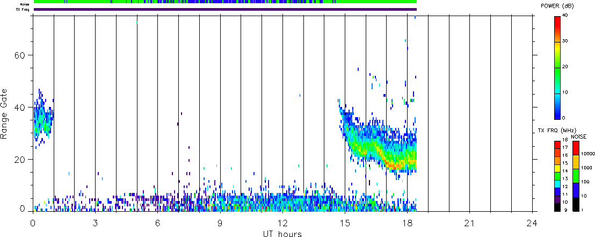Click the 100 label in NOISE legend
Image resolution: width=595 pixels, height=237 pixels.
(585, 182)
